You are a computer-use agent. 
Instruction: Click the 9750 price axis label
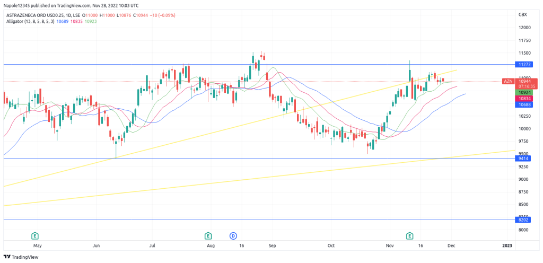[x=522, y=142]
